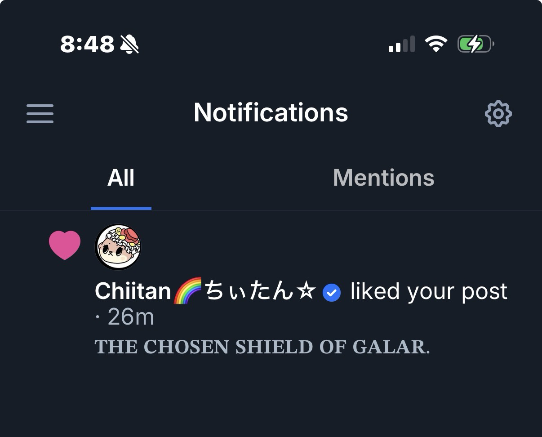
Task: Tap the muted bell status icon
Action: (129, 45)
